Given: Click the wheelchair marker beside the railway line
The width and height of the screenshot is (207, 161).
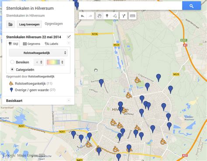Looking at the screenshot, I should 129,95.
